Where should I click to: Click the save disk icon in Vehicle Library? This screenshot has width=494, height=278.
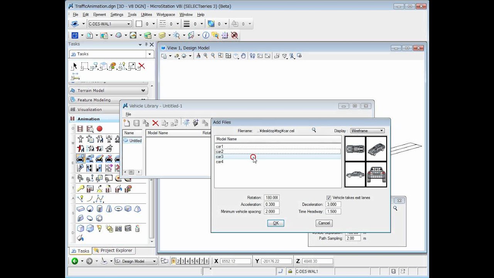coord(136,123)
